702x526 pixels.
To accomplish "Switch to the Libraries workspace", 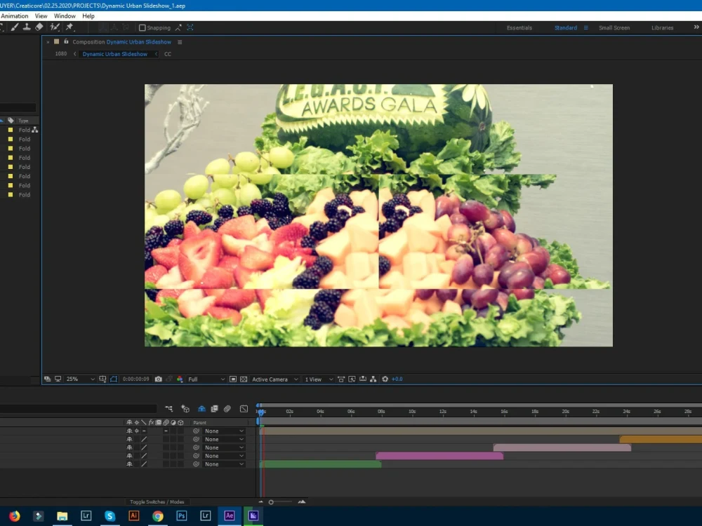I will (662, 28).
